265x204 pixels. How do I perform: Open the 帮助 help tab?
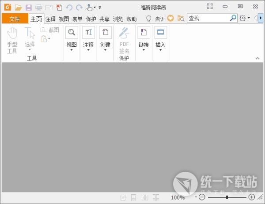[132, 19]
